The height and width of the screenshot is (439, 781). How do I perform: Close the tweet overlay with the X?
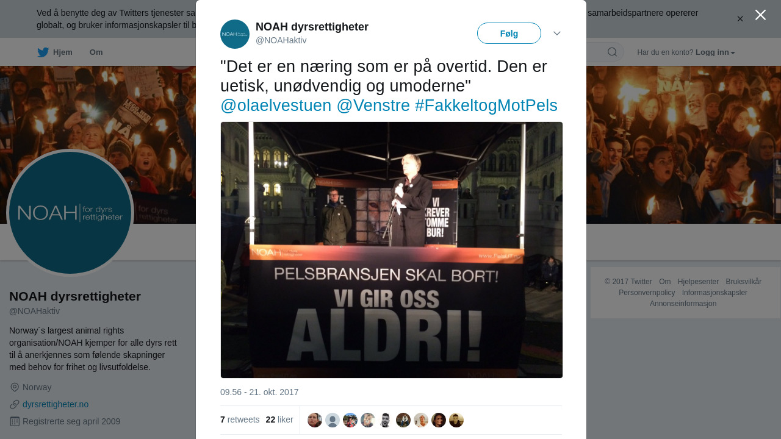(x=760, y=15)
